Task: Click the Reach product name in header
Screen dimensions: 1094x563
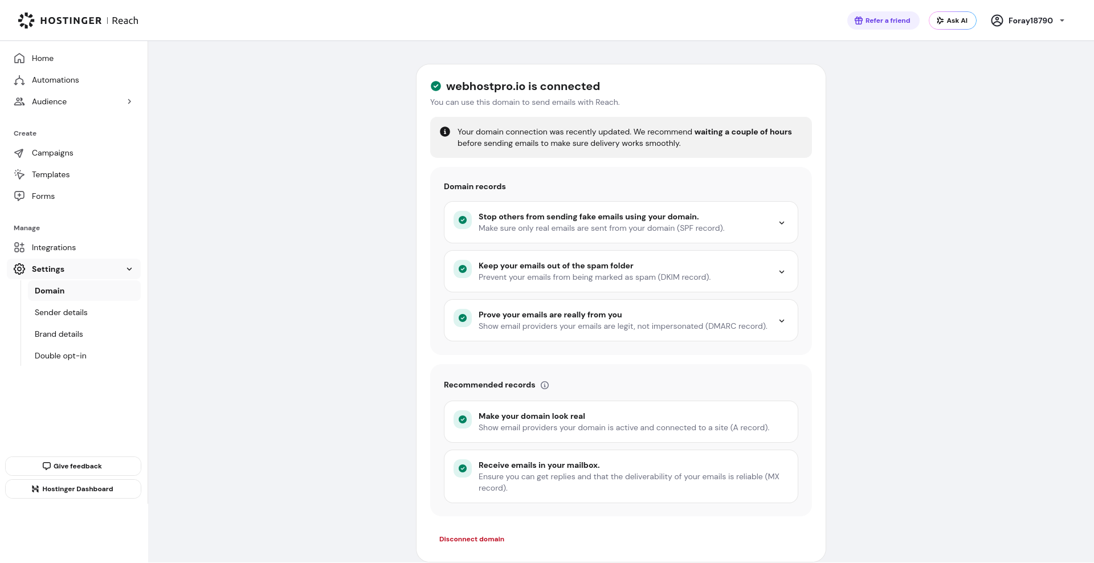Action: click(x=125, y=21)
